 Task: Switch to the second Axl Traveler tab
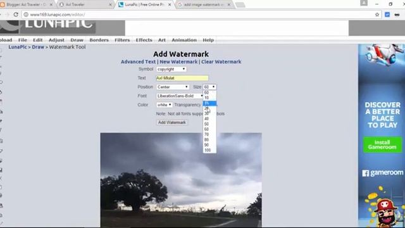[85, 4]
